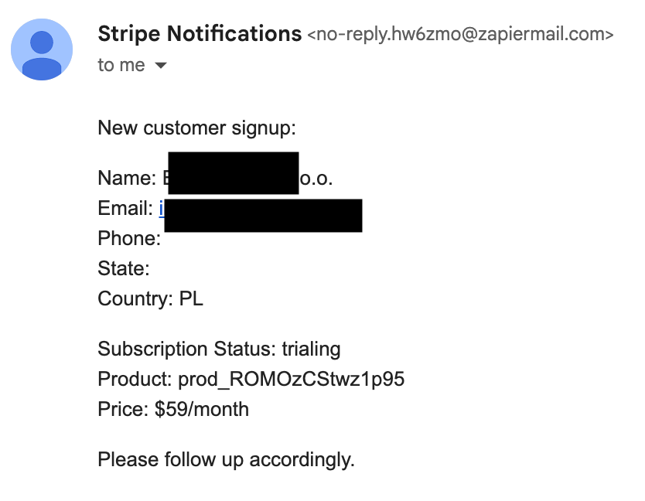645x501 pixels.
Task: Open the blue customer email link
Action: tap(162, 208)
